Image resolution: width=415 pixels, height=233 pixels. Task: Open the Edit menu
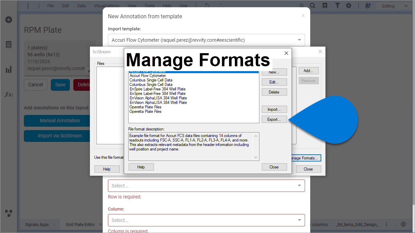click(x=65, y=6)
